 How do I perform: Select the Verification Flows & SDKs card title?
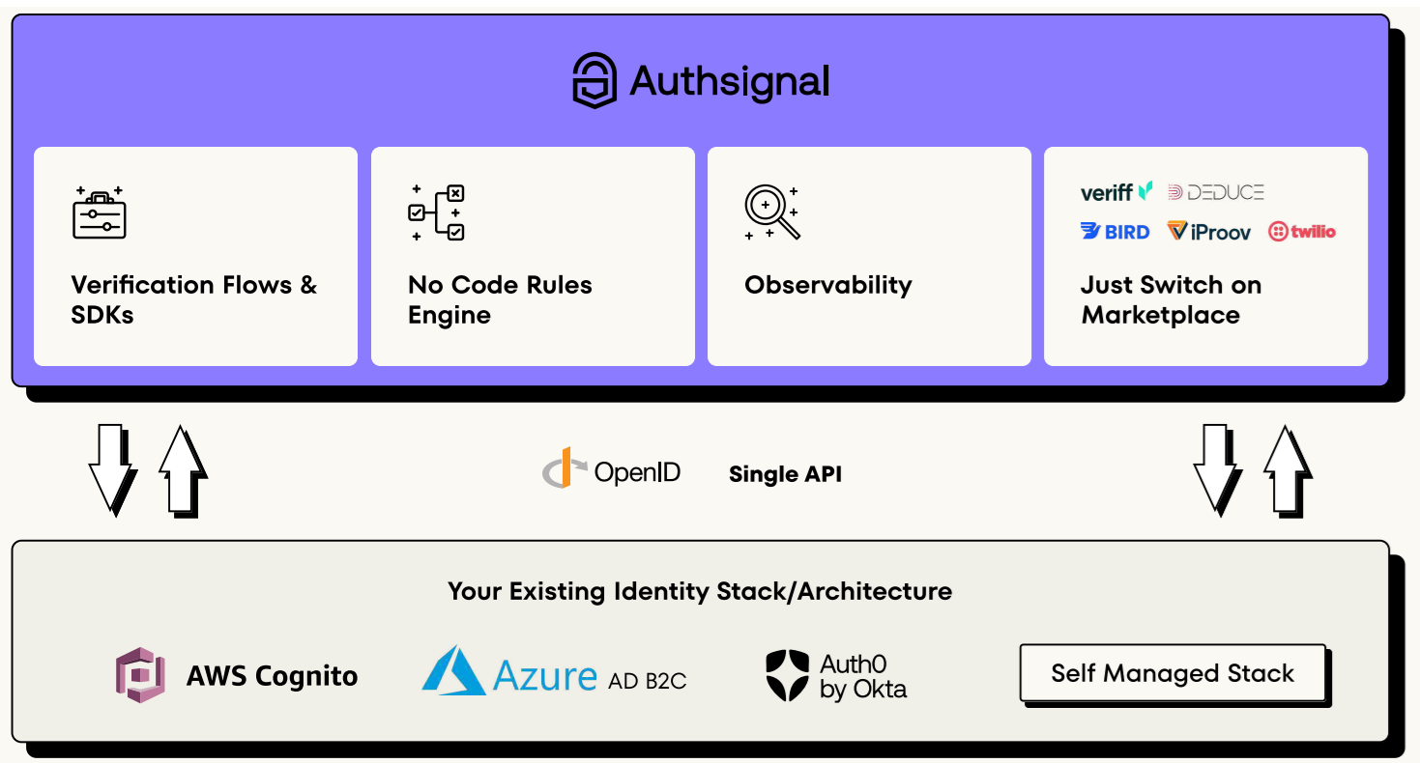pos(193,299)
